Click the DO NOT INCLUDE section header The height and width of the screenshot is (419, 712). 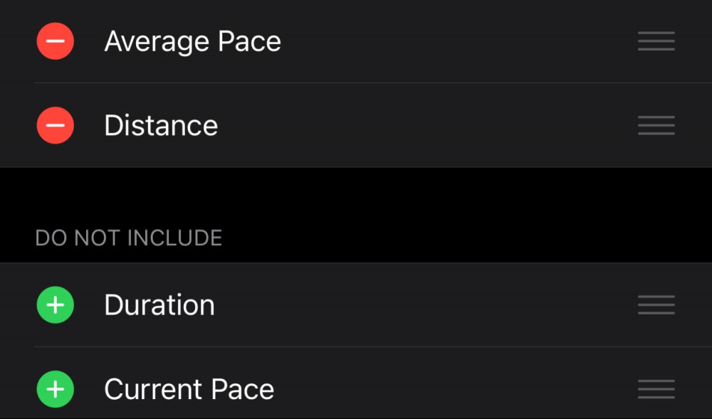[128, 238]
